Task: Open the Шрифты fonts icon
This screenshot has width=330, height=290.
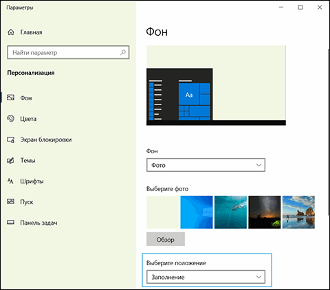Action: pos(10,181)
